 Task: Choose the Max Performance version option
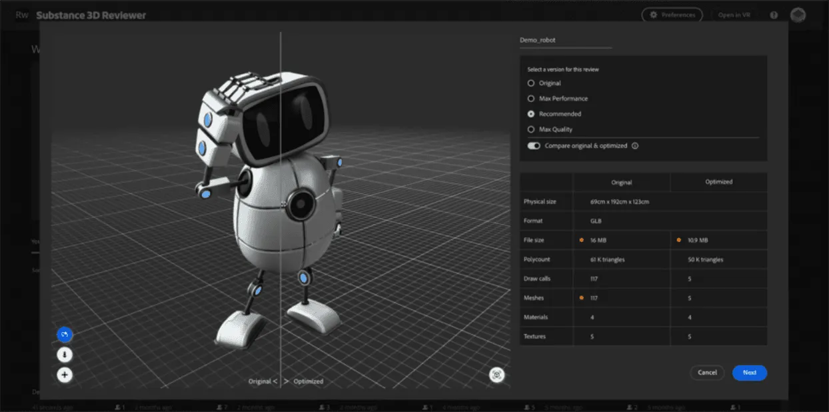[x=531, y=99]
